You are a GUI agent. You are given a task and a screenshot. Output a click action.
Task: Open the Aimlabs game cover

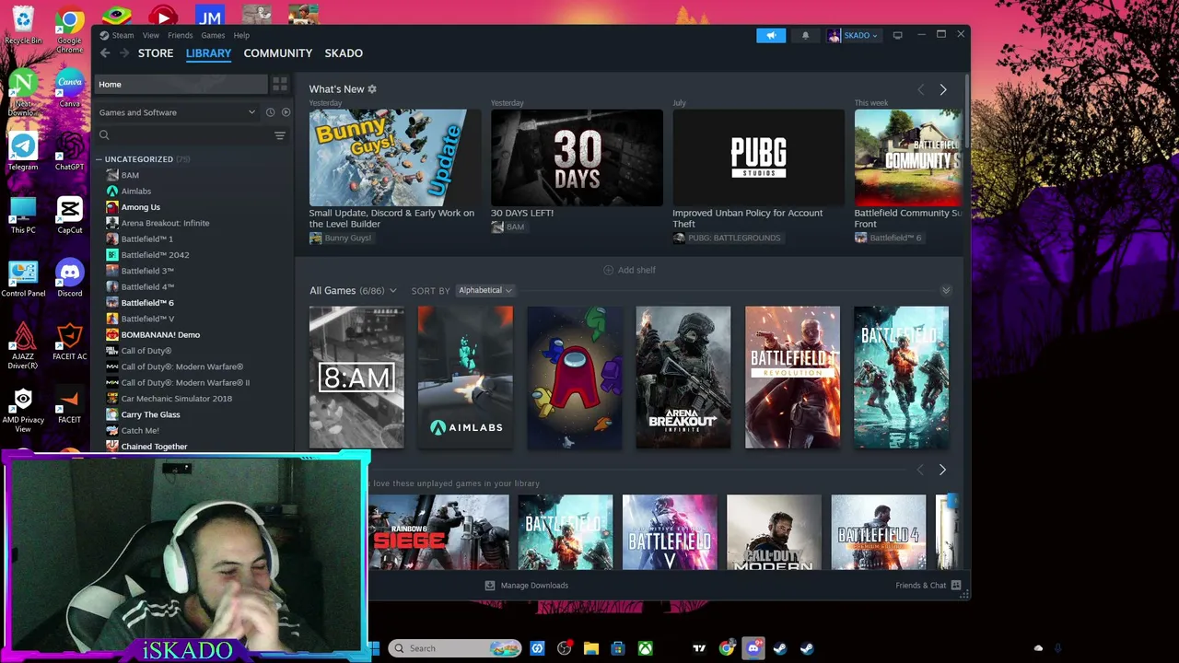coord(465,378)
